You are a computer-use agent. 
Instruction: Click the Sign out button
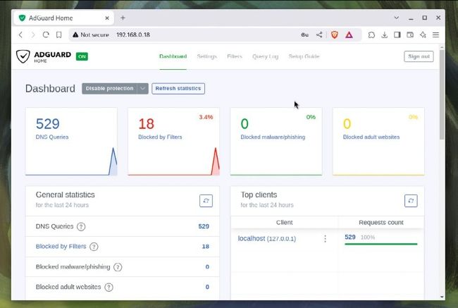tap(419, 56)
